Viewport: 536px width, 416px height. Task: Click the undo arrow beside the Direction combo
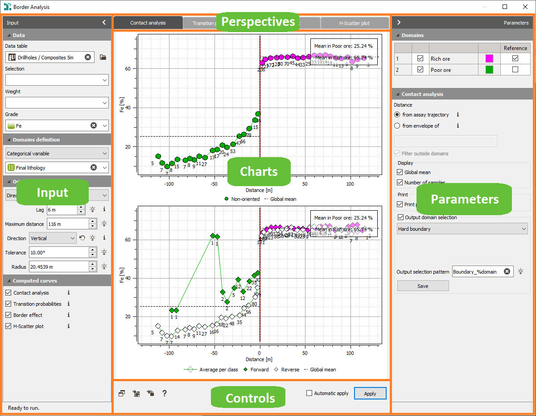coord(82,238)
